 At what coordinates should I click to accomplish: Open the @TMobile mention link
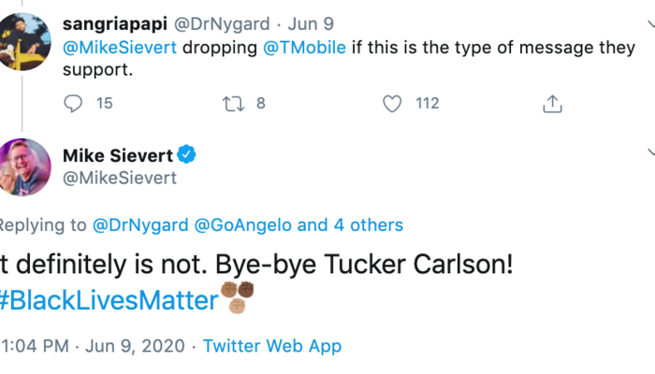click(311, 48)
